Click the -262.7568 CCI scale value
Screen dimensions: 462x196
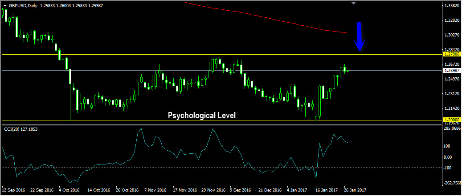point(453,183)
